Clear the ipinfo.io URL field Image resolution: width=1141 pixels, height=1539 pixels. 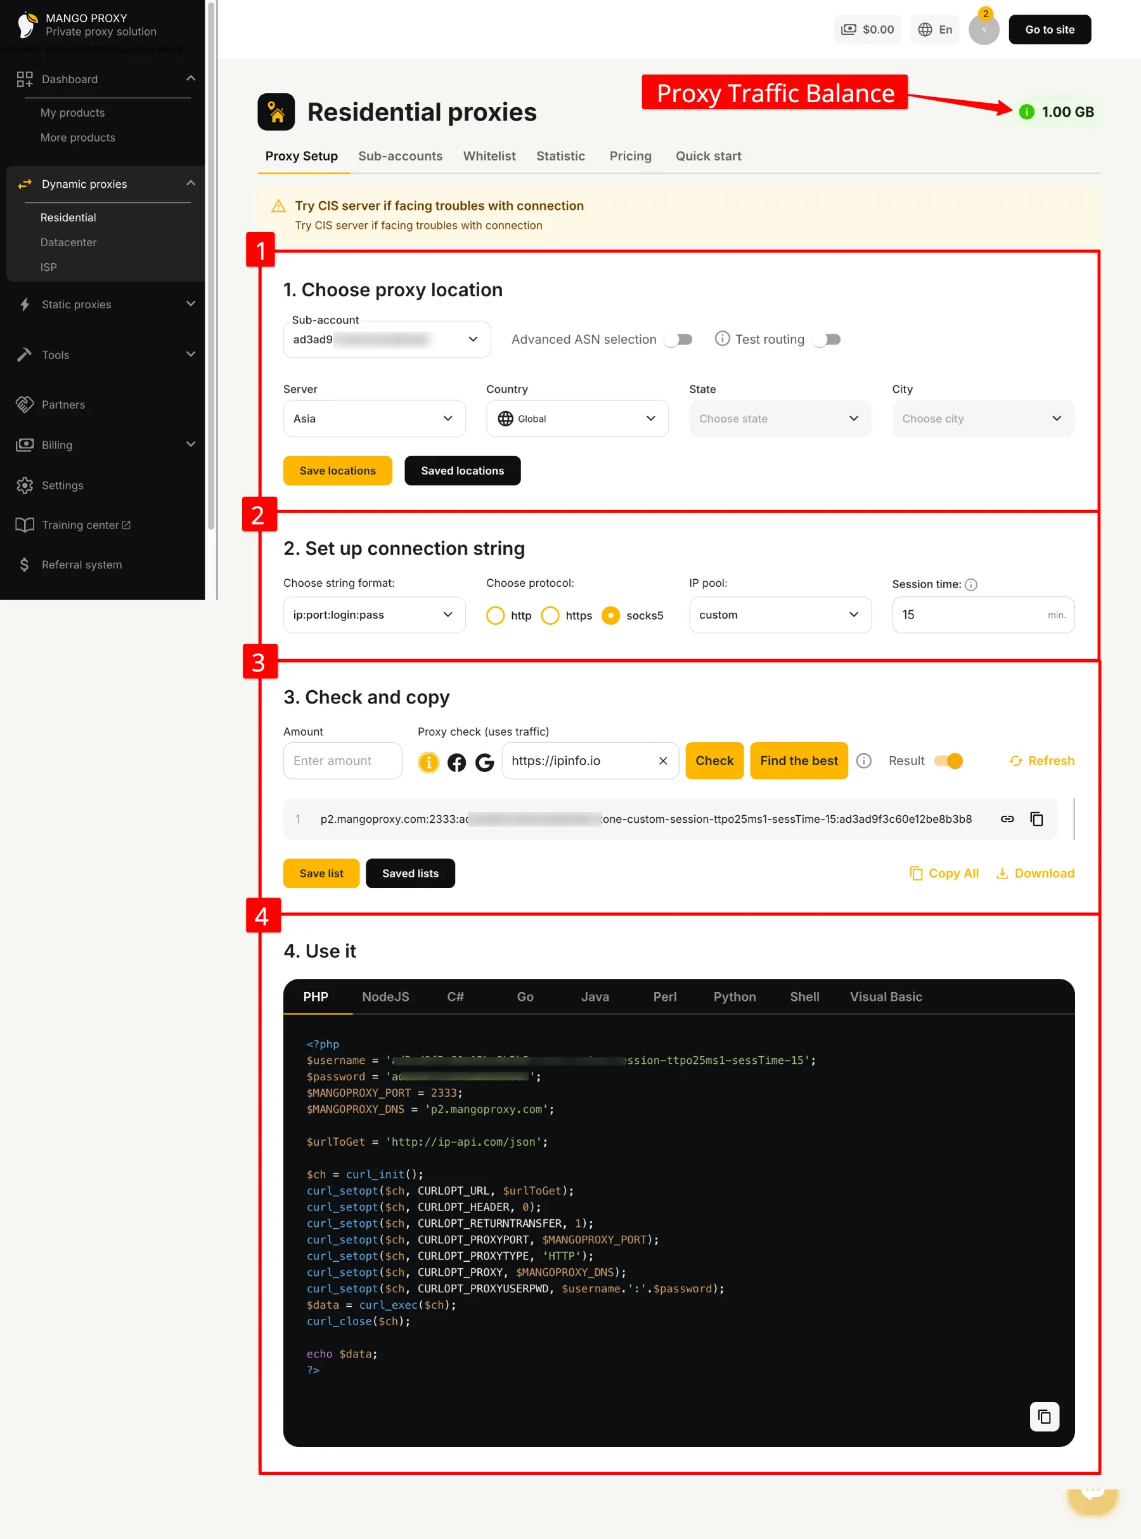click(x=663, y=761)
